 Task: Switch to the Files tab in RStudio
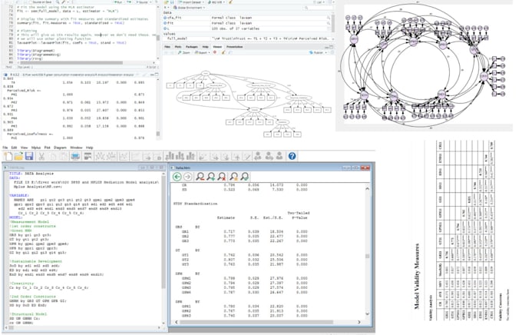pyautogui.click(x=167, y=47)
